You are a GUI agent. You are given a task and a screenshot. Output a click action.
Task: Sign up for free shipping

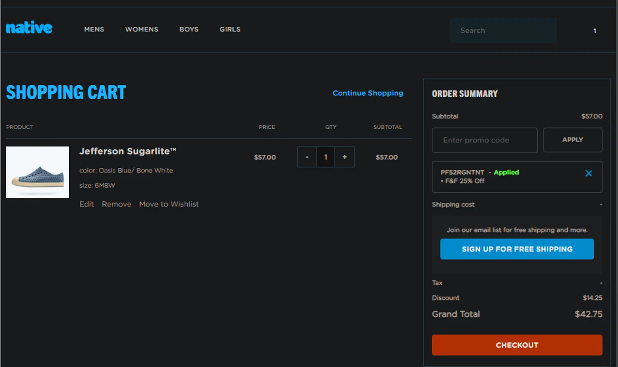tap(517, 249)
